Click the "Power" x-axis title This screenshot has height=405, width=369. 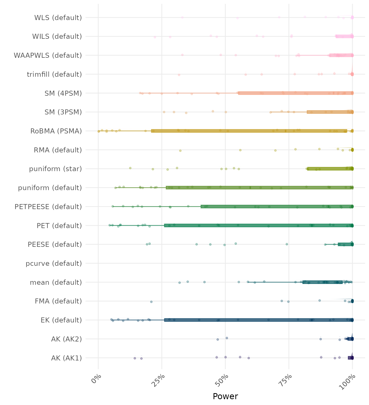(225, 396)
